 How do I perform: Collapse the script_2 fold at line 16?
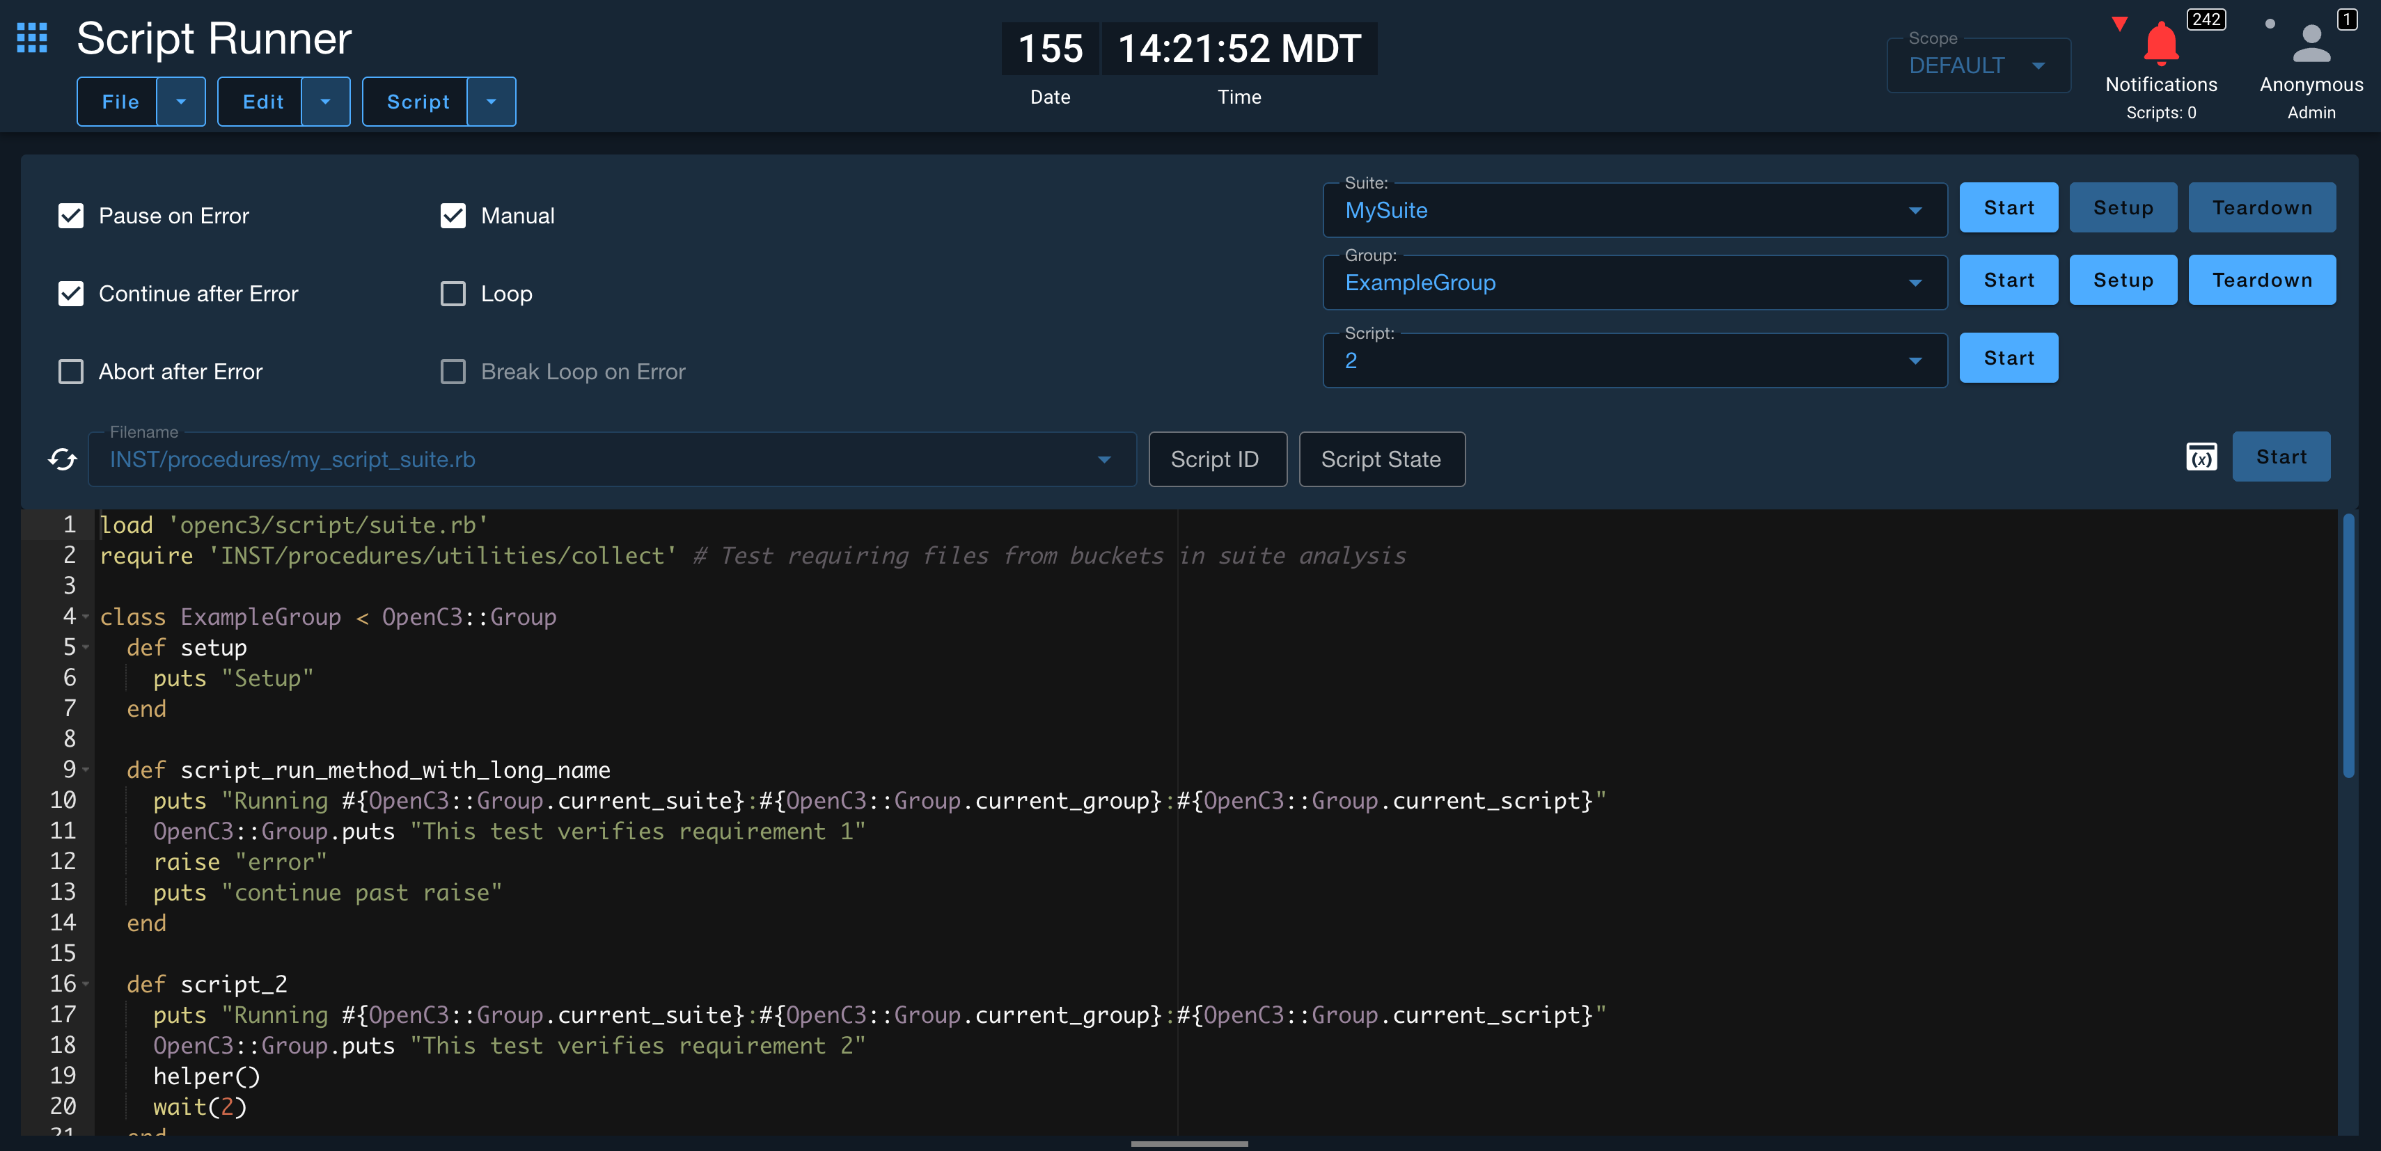click(86, 984)
